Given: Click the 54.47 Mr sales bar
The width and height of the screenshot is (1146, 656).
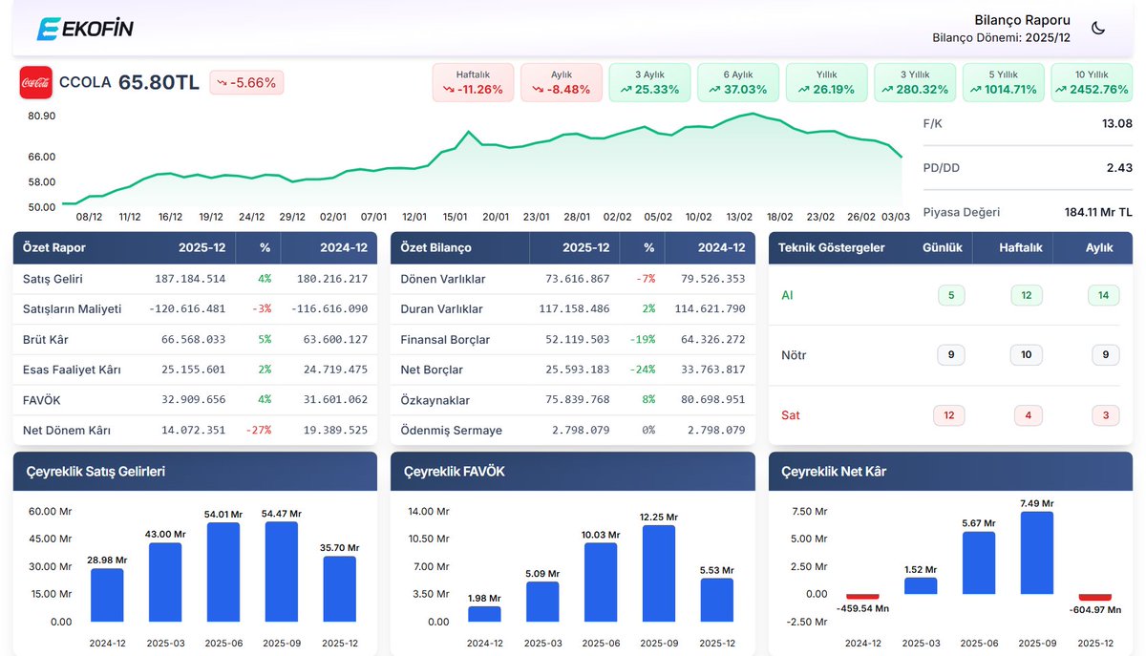Looking at the screenshot, I should coord(282,572).
